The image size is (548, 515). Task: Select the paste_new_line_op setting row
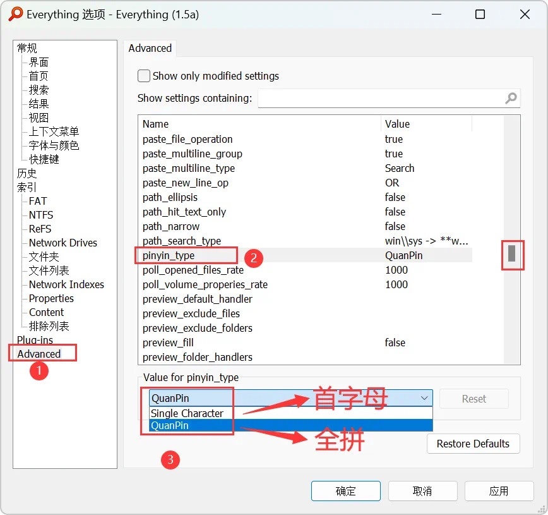pos(306,183)
